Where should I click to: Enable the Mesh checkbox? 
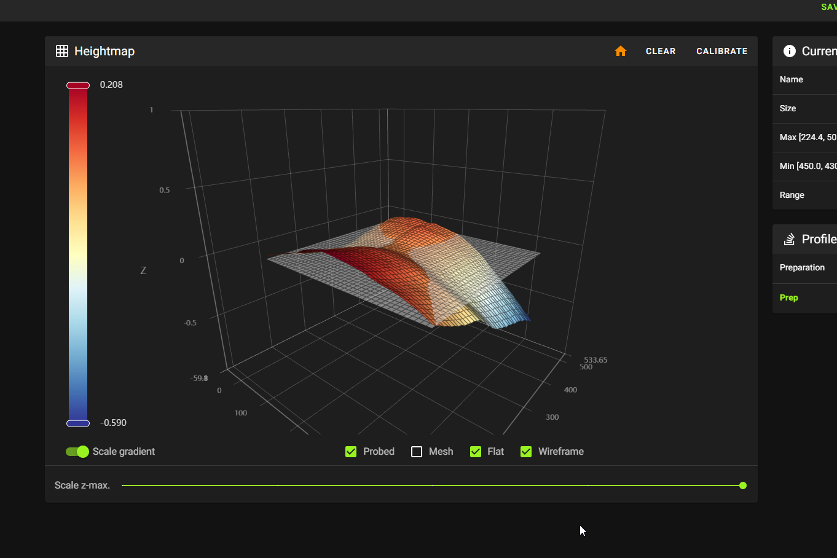pyautogui.click(x=417, y=452)
